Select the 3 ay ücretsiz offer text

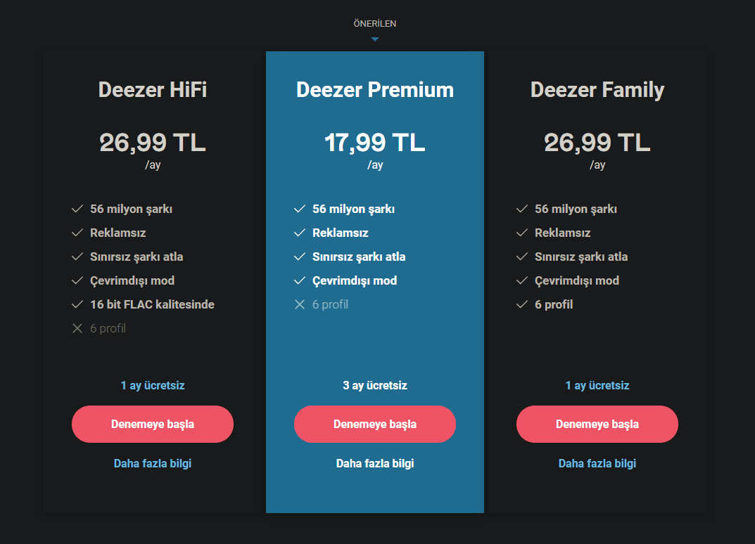(x=375, y=385)
